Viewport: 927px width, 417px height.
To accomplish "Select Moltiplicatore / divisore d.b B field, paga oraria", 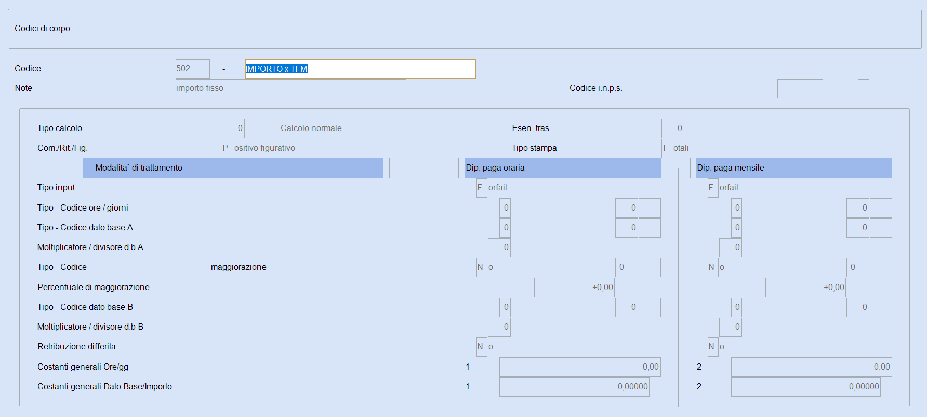I will click(499, 327).
